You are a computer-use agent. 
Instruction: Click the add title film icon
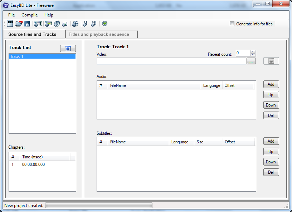click(85, 24)
